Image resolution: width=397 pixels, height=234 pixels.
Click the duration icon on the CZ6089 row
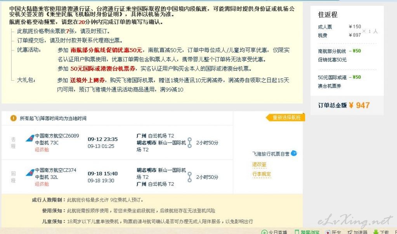(190, 143)
